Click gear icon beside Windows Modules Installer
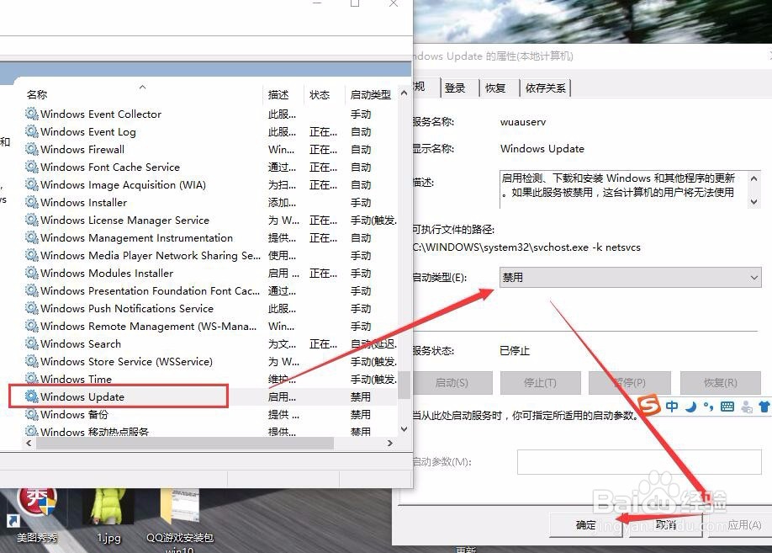Image resolution: width=772 pixels, height=553 pixels. [x=32, y=273]
